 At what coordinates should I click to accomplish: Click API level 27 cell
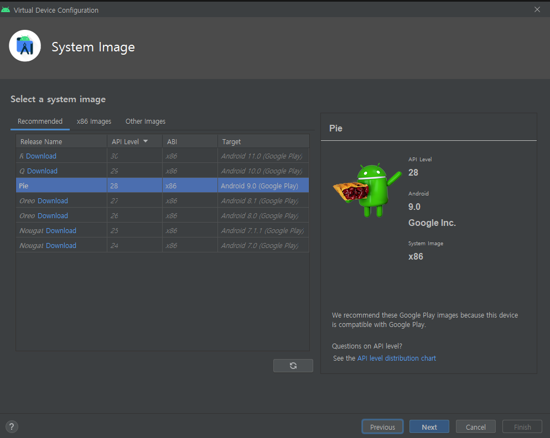click(x=134, y=200)
